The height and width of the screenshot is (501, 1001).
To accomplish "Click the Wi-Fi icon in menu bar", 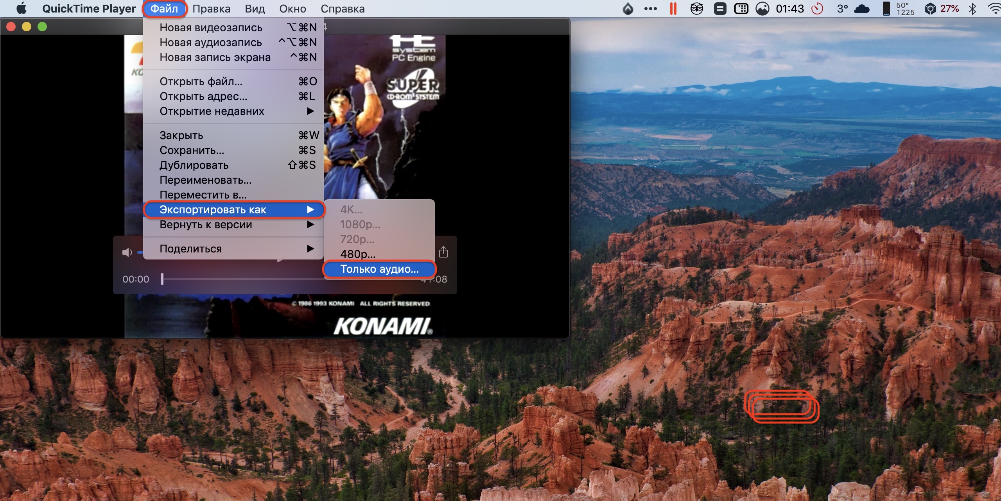I will click(x=994, y=9).
